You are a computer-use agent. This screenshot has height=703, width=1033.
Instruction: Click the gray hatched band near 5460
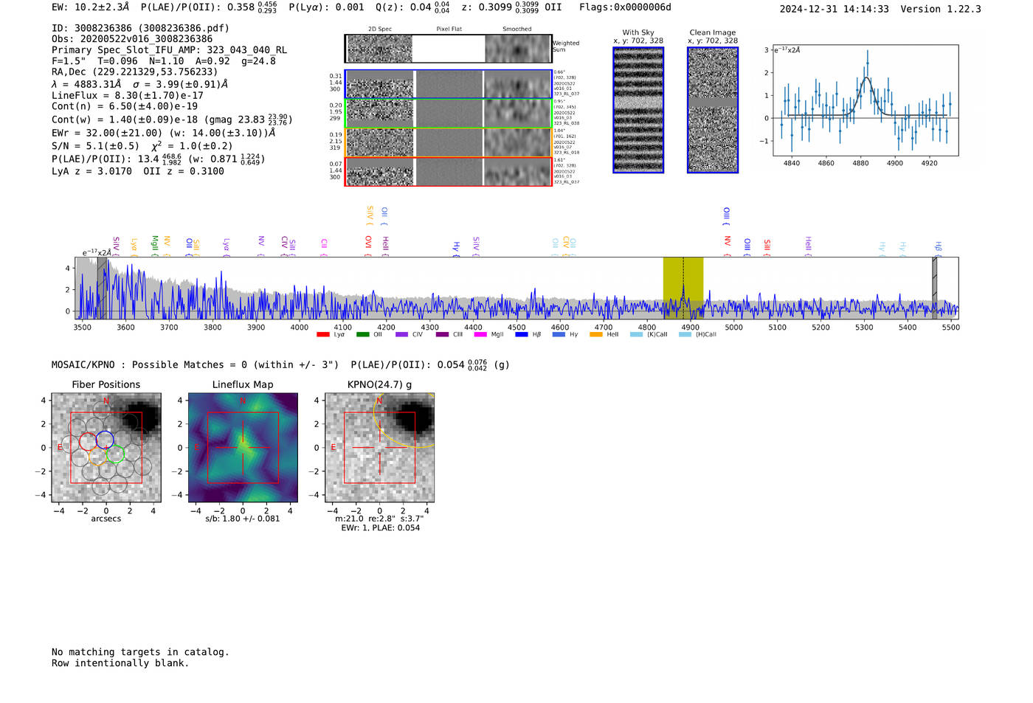tap(935, 288)
